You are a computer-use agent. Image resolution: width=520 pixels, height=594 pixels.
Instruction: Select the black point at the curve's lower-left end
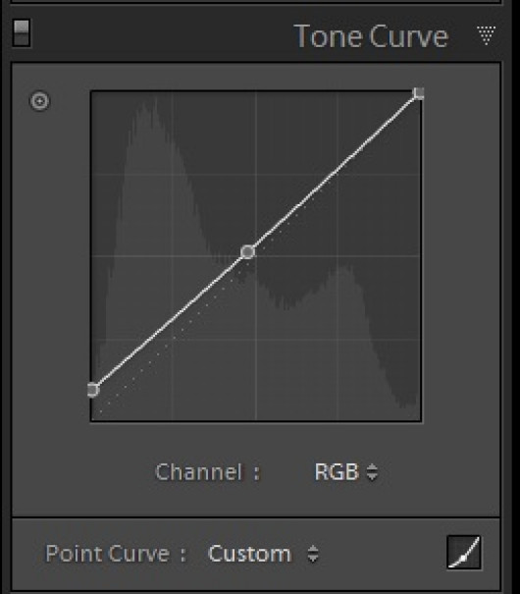click(93, 390)
